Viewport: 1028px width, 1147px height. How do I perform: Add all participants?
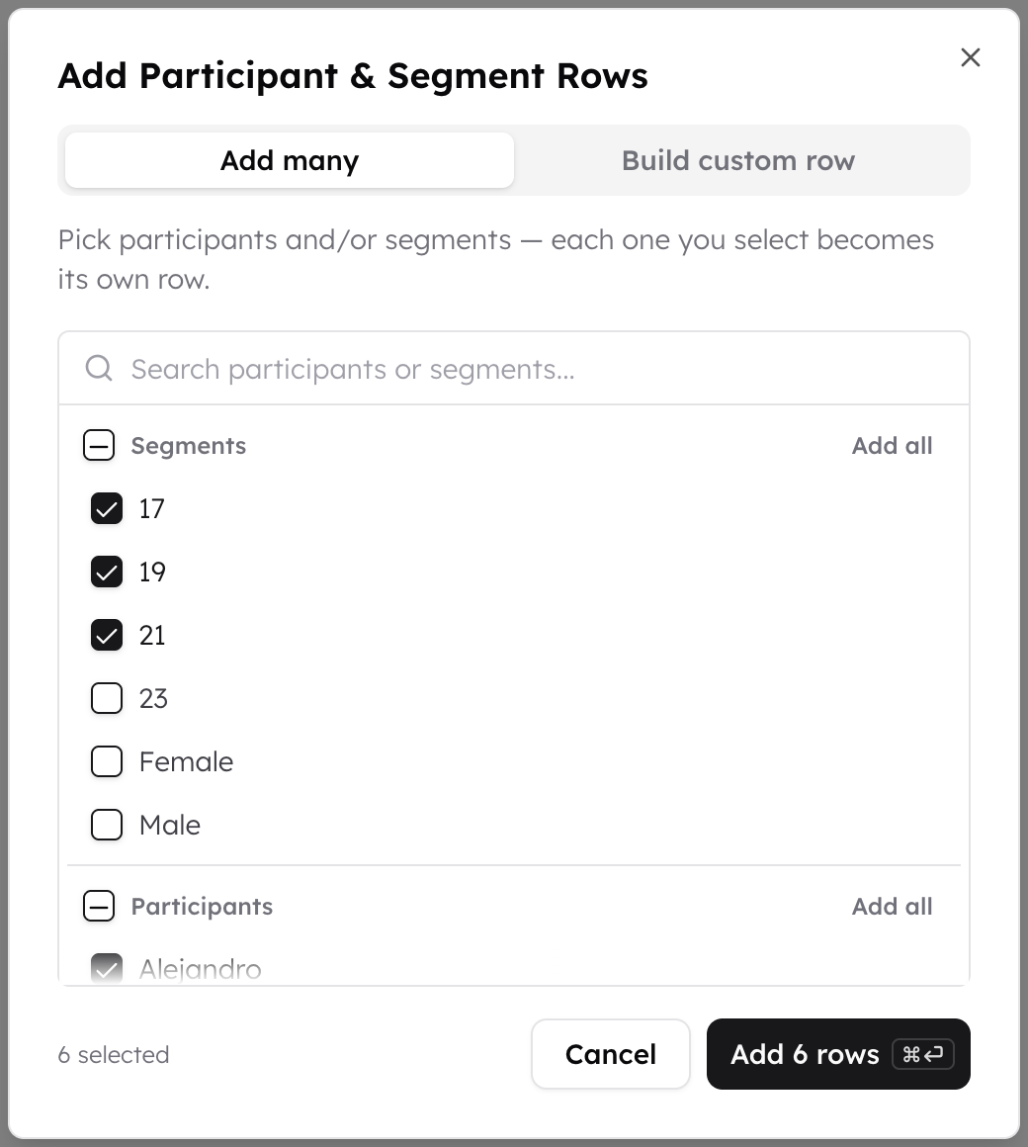click(892, 907)
